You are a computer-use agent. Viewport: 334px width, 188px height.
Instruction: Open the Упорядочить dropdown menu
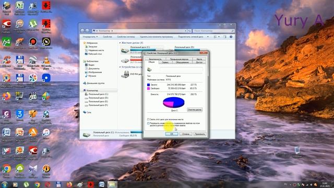(90, 37)
